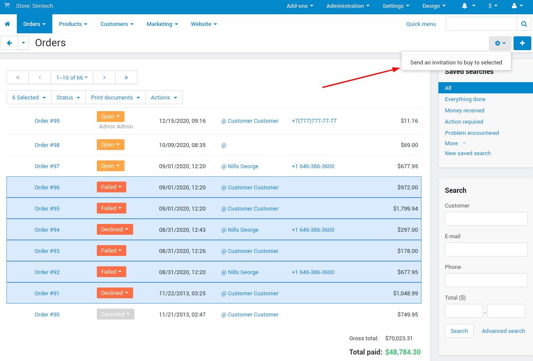Viewport: 533px width, 361px height.
Task: Click the shopping cart store icon
Action: (7, 6)
